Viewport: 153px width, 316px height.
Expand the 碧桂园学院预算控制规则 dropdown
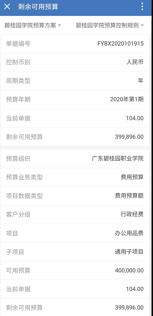click(110, 25)
